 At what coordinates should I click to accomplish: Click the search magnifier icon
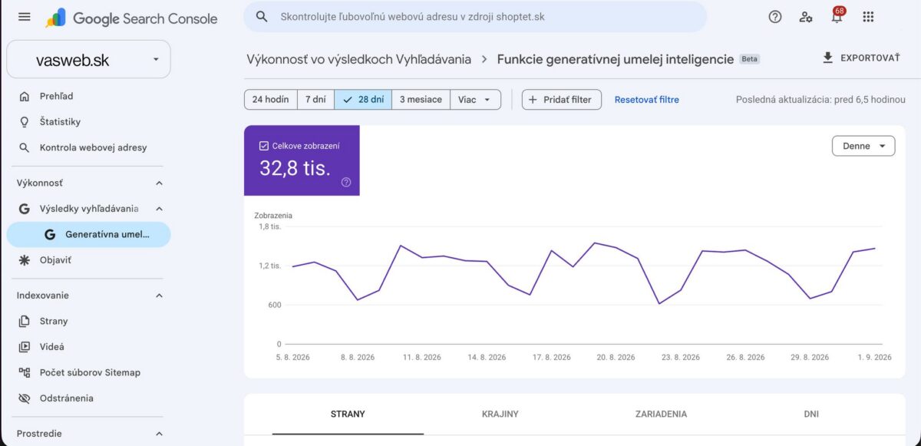(262, 16)
